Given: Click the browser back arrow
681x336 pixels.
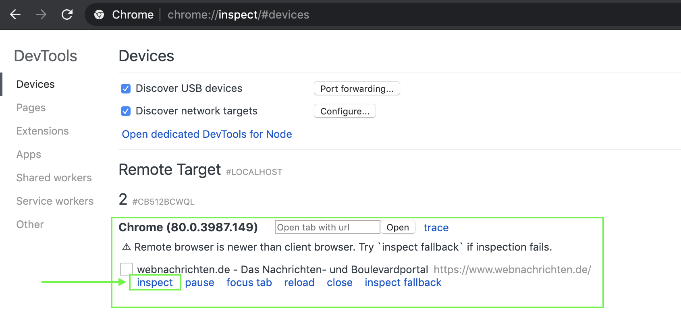Looking at the screenshot, I should (15, 15).
